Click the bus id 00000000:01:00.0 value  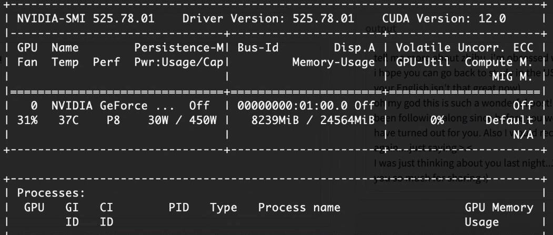point(293,105)
